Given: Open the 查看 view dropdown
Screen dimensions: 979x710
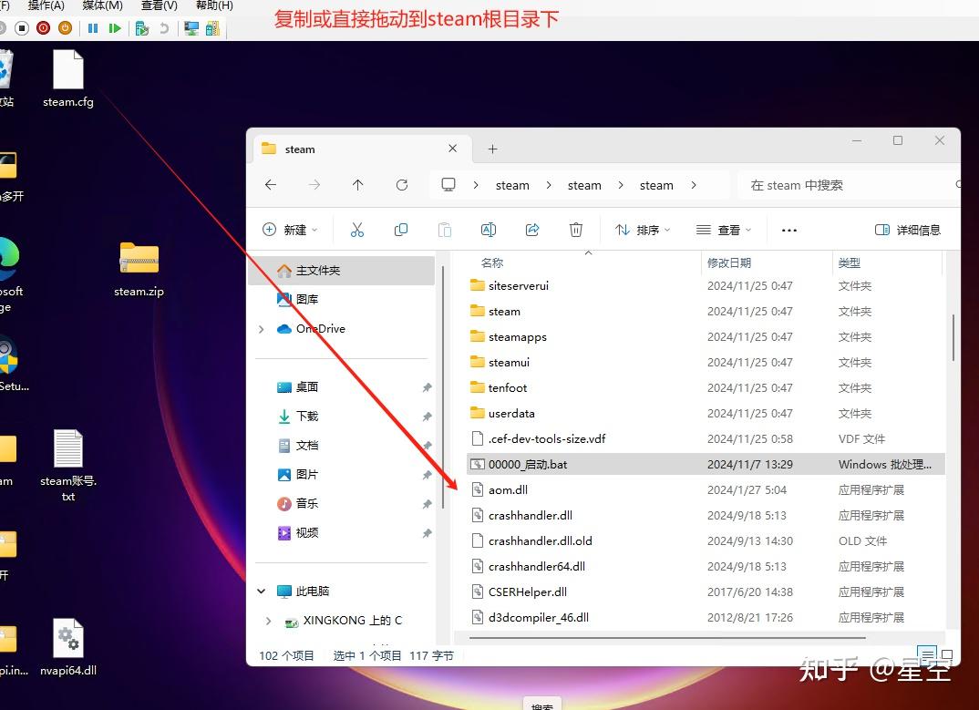Looking at the screenshot, I should pyautogui.click(x=724, y=230).
